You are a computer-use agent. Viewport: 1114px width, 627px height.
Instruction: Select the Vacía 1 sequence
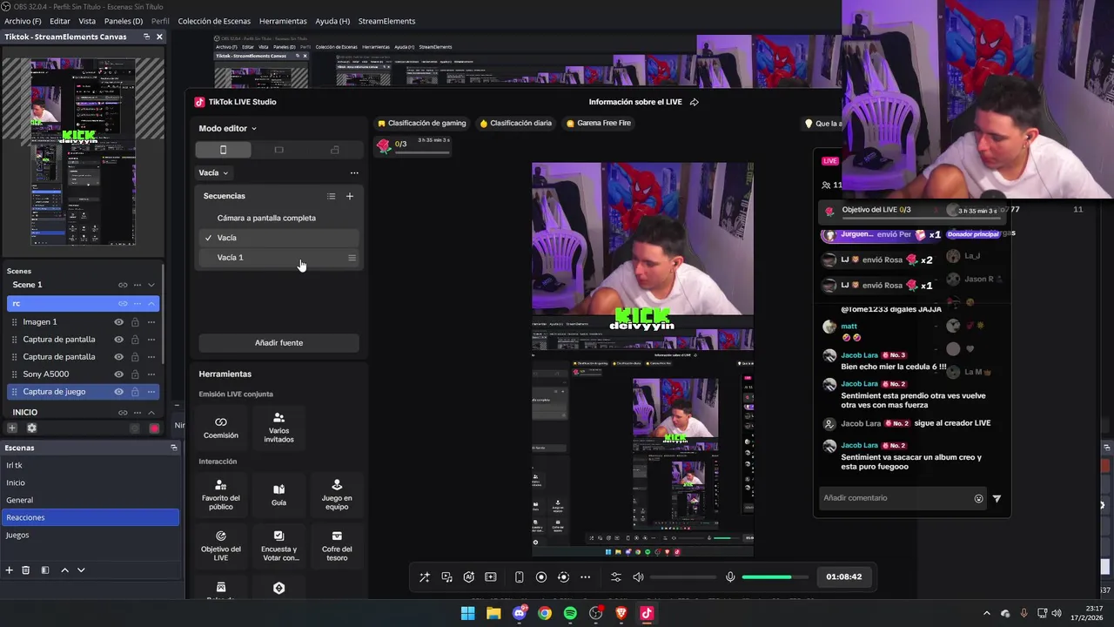(278, 258)
